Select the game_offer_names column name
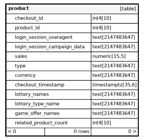The height and width of the screenshot is (140, 144). (x=37, y=113)
